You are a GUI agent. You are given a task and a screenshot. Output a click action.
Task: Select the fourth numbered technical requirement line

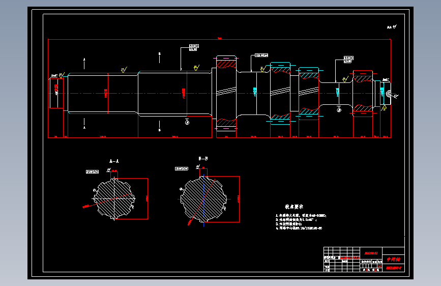point(299,228)
